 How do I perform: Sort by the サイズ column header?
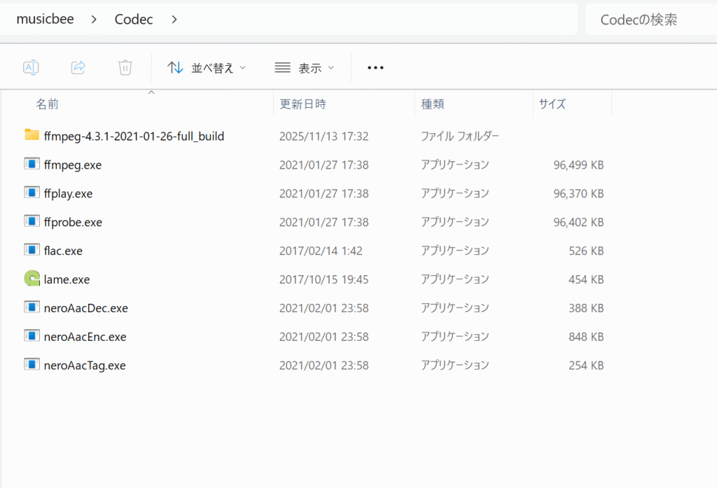[x=552, y=104]
